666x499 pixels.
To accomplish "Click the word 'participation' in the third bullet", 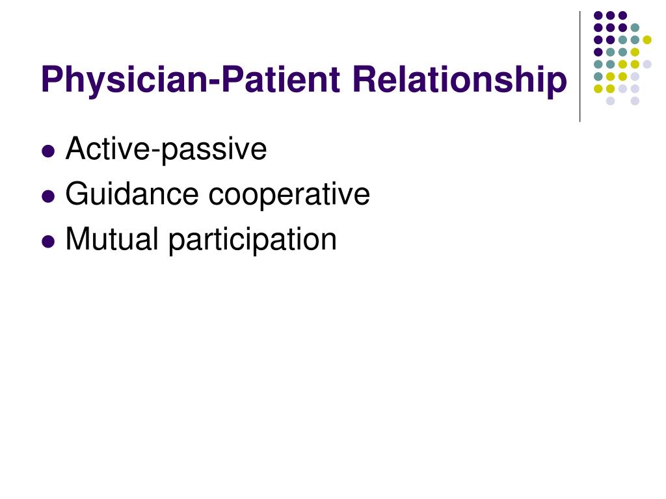I will 253,240.
